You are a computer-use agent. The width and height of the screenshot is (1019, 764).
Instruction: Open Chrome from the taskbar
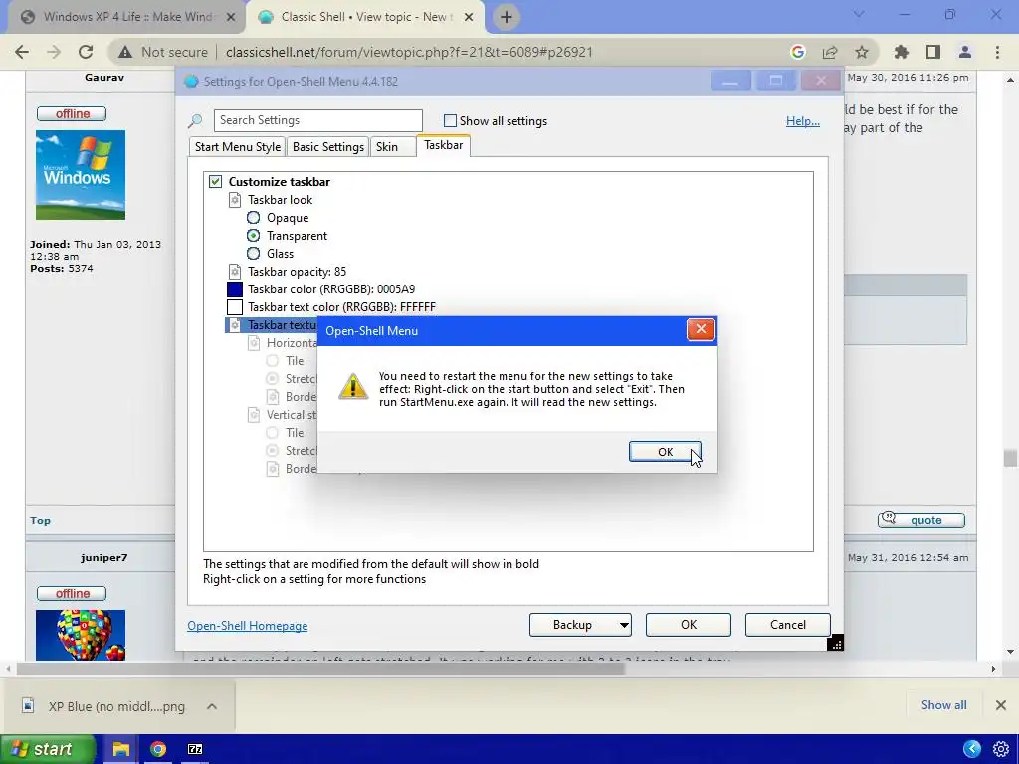point(158,749)
